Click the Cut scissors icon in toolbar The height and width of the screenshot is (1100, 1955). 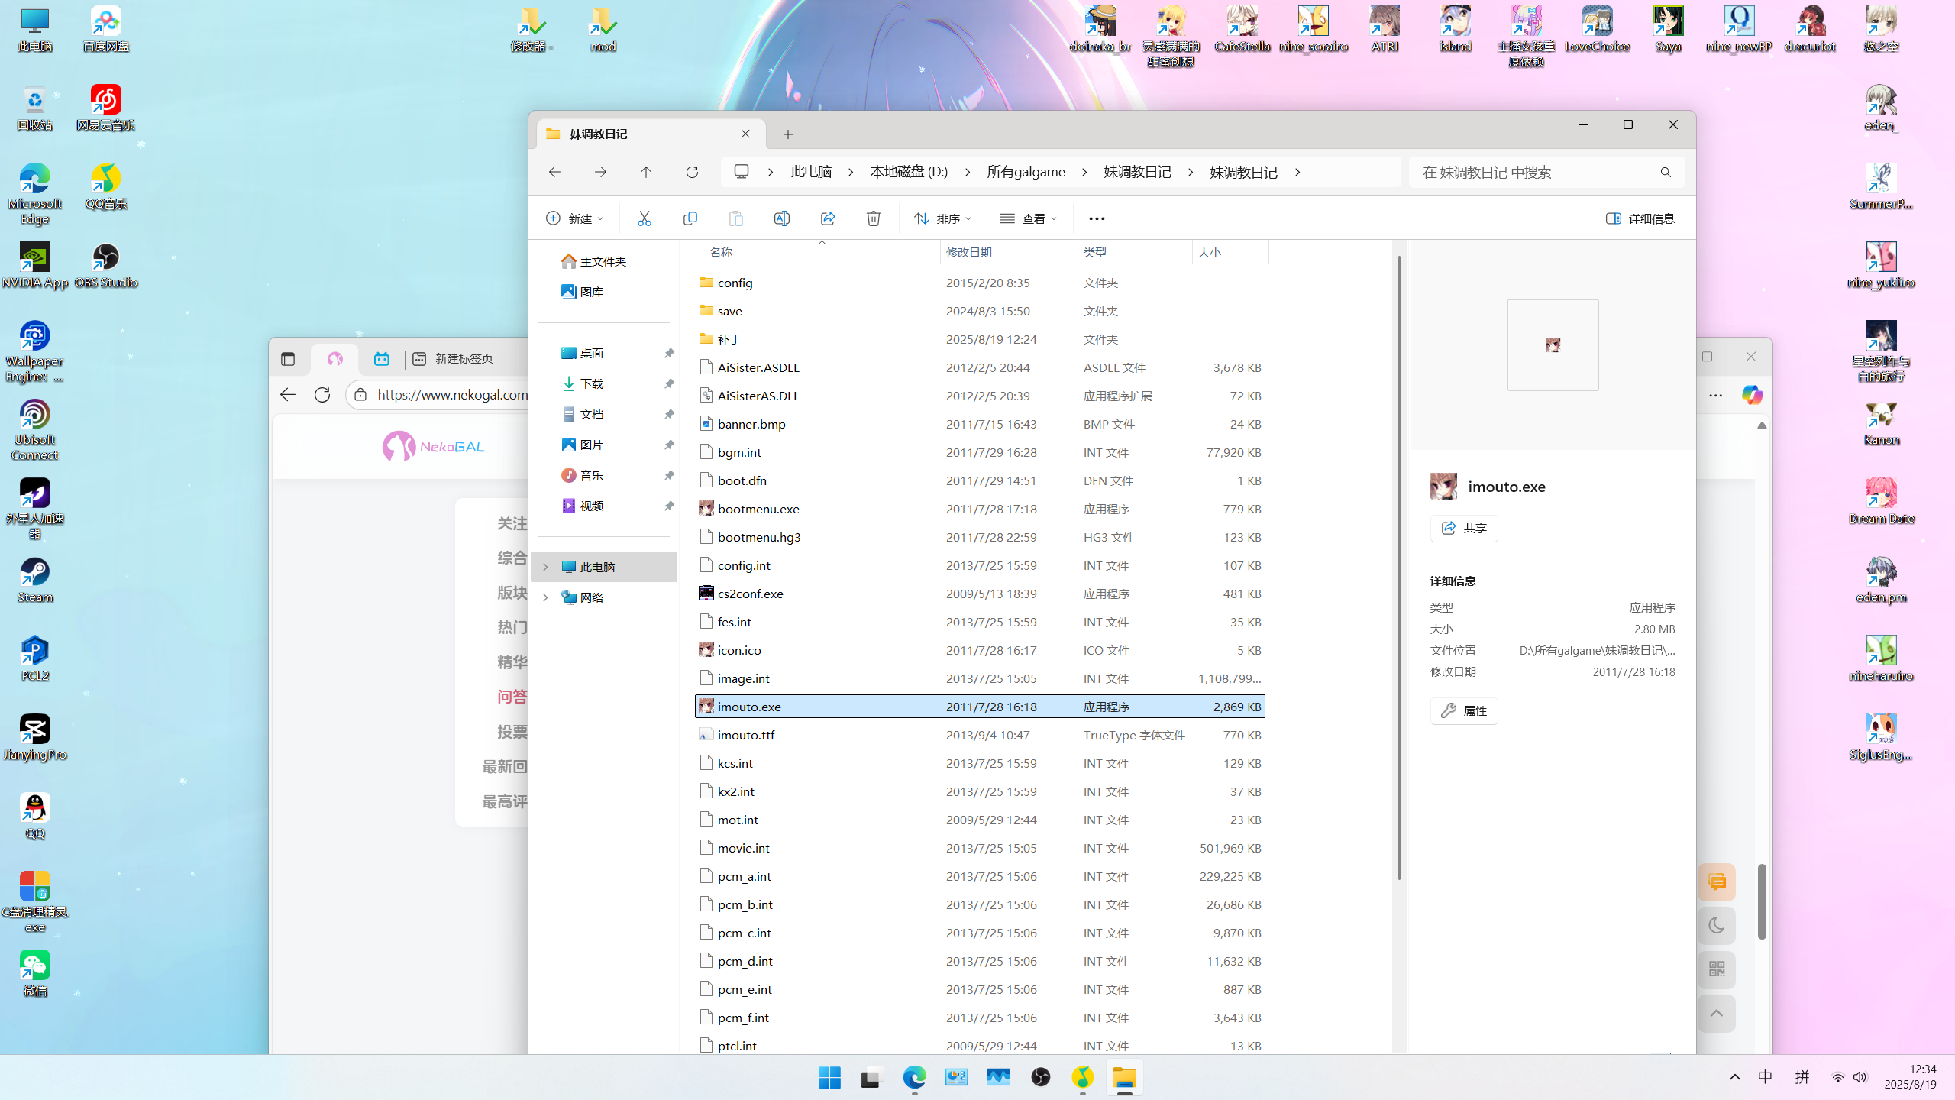coord(644,218)
